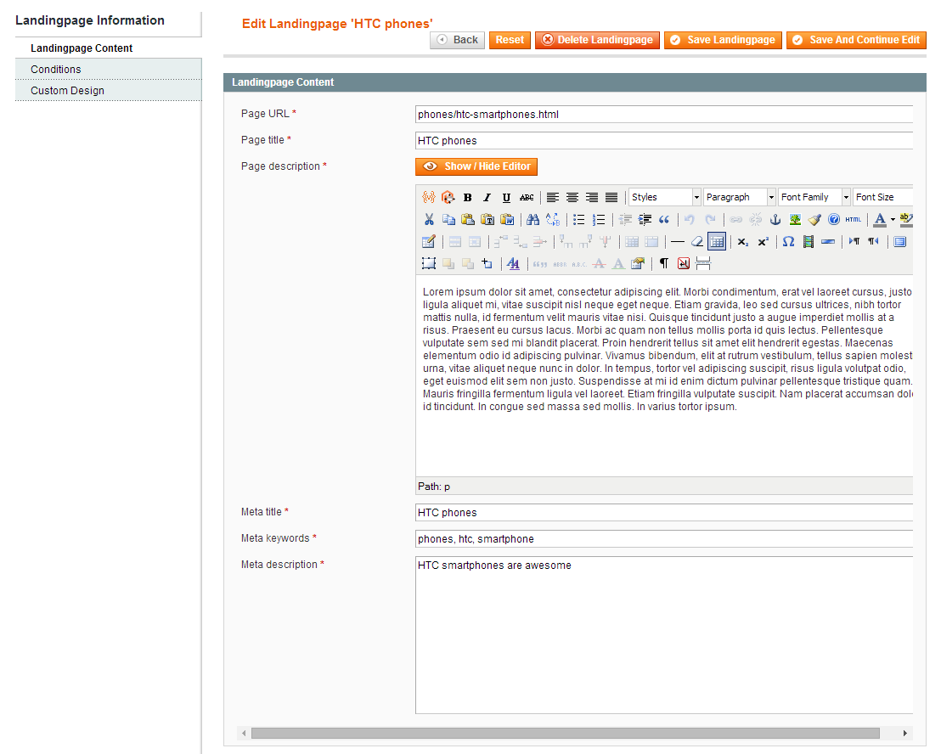Click Show / Hide Editor button
Screen dimensions: 941x754
click(476, 166)
